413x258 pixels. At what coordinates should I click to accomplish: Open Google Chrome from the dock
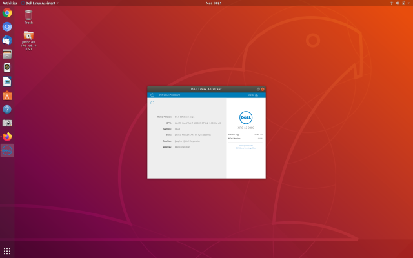click(x=7, y=13)
